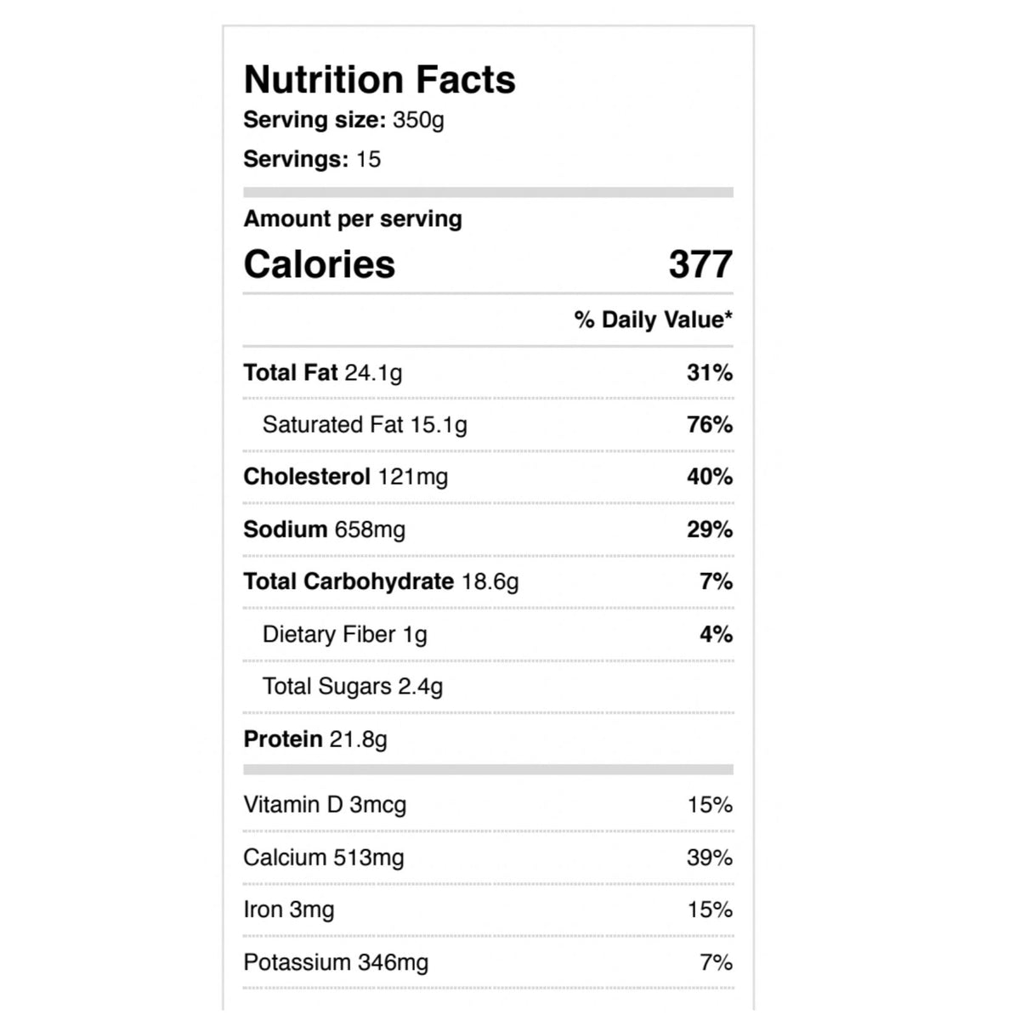Image resolution: width=1020 pixels, height=1020 pixels.
Task: Click the Nutrition Facts heading
Action: pos(379,80)
